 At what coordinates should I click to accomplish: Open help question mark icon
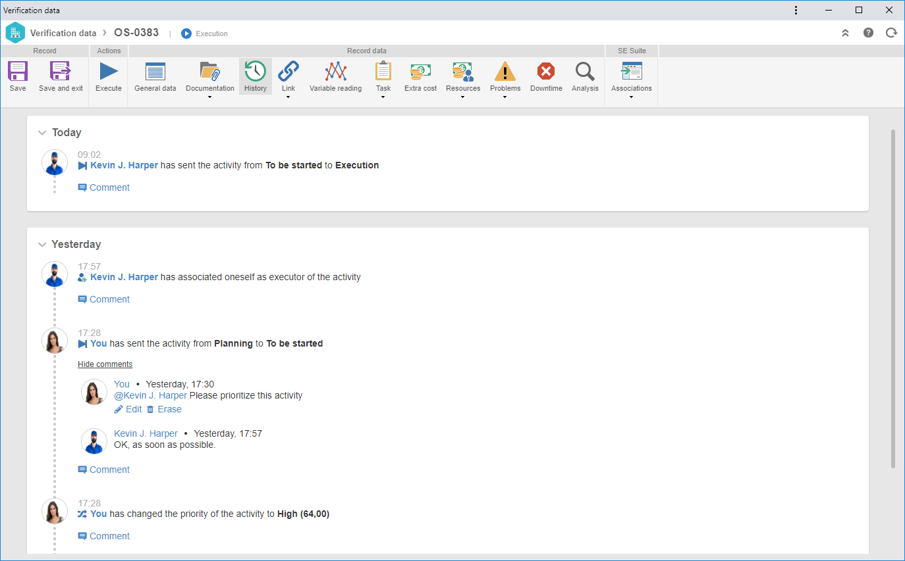click(868, 32)
